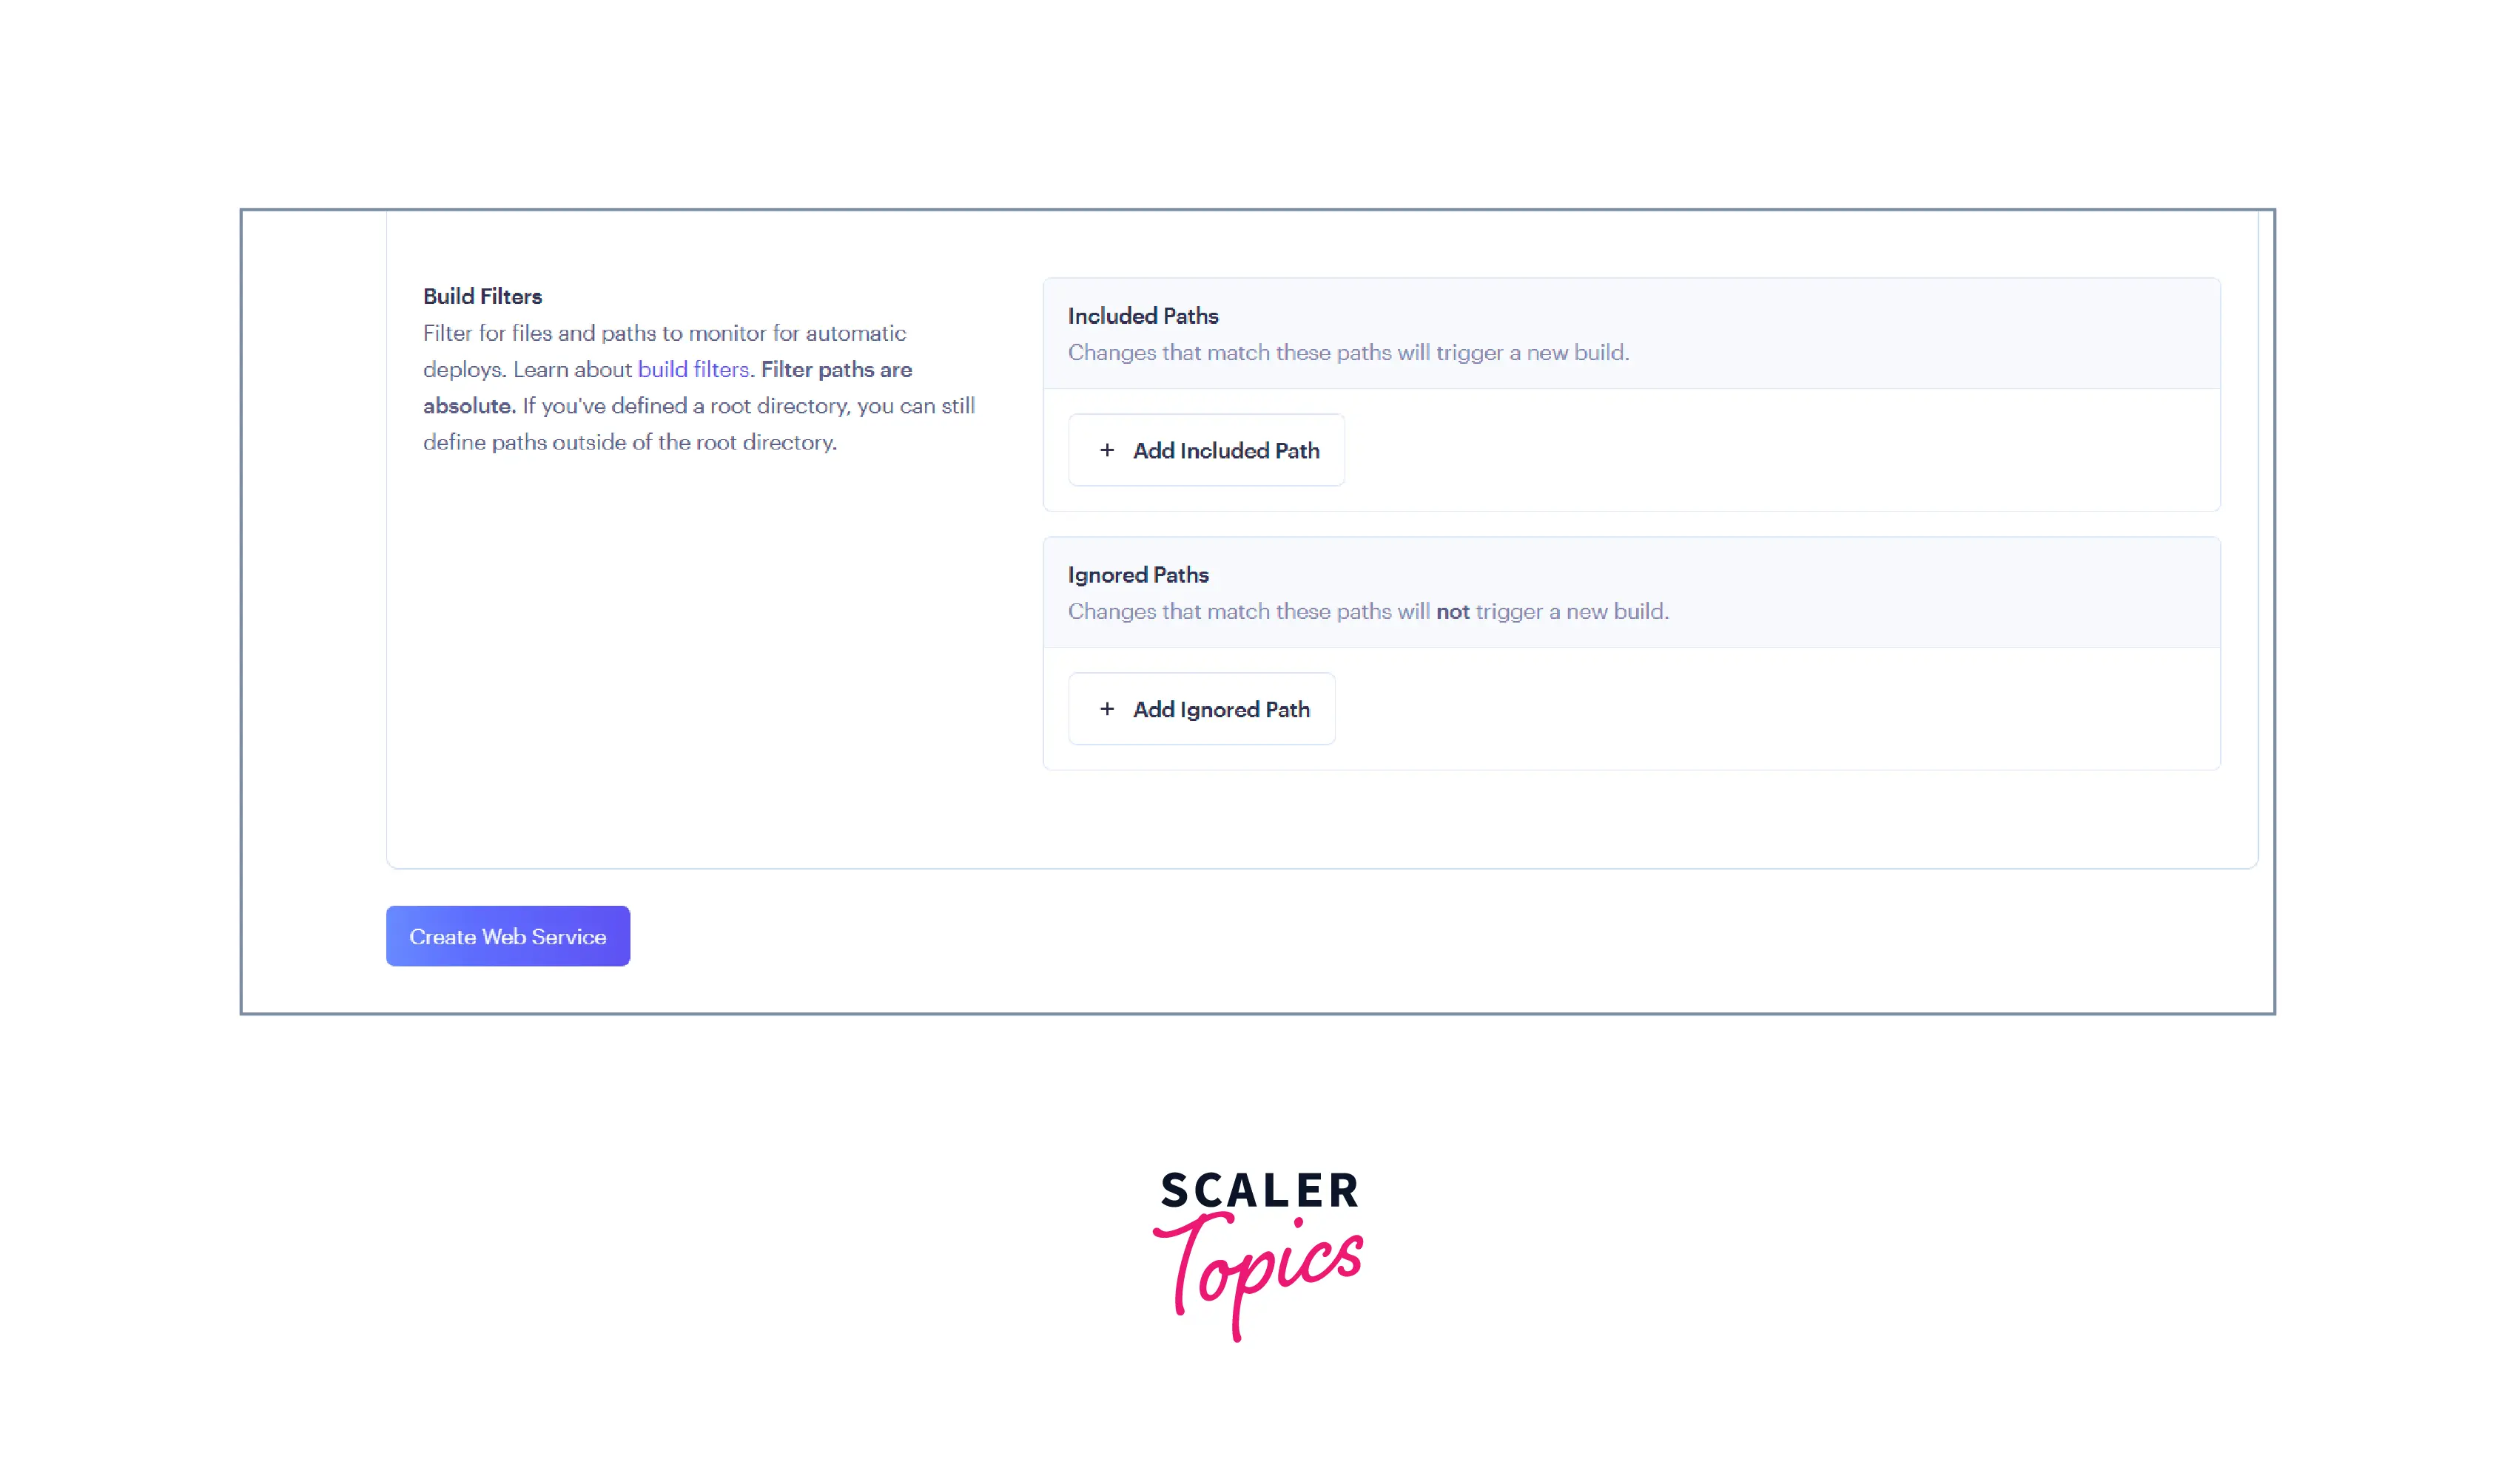The height and width of the screenshot is (1484, 2516).
Task: Click the plus icon beside Add Included Path
Action: coord(1107,450)
